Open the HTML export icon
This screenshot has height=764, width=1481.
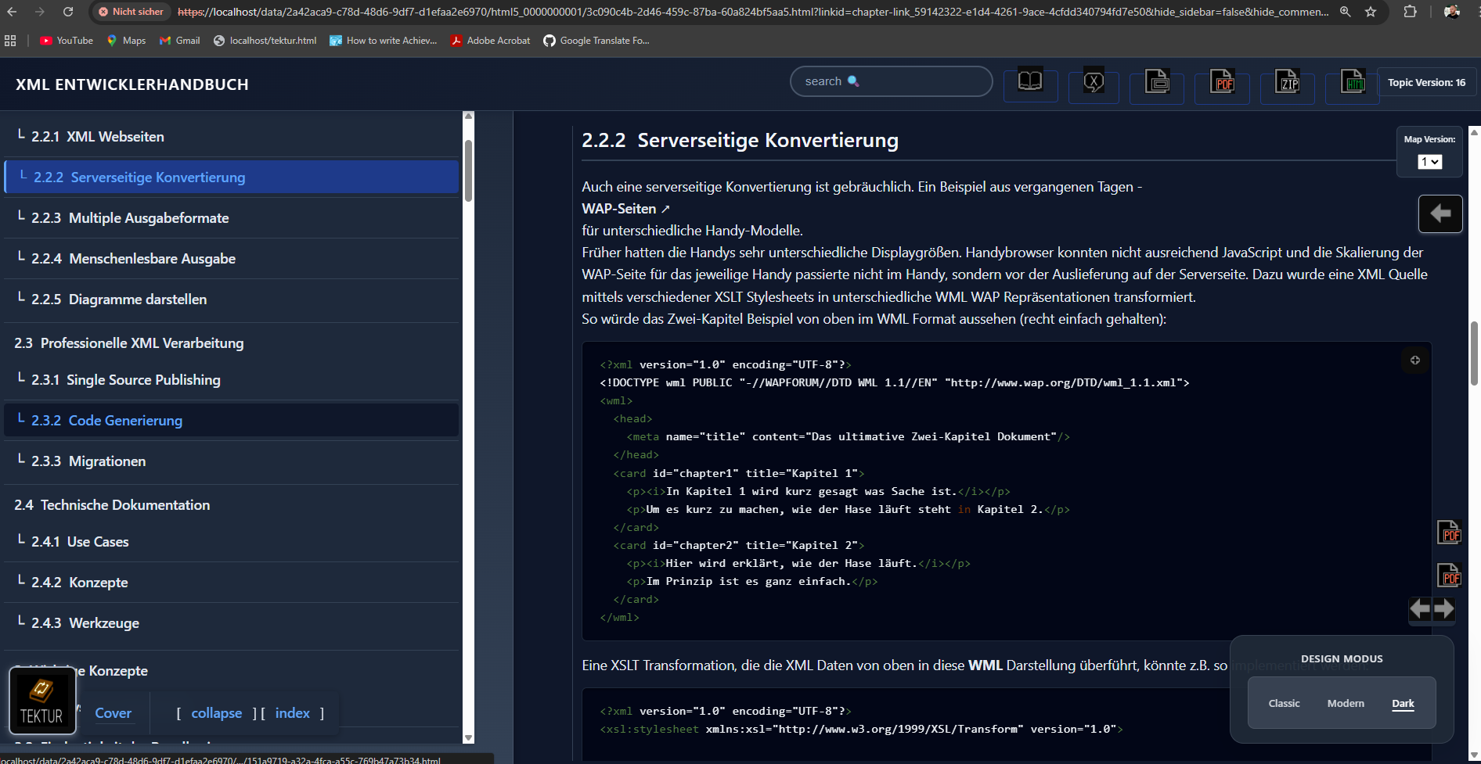point(1353,80)
